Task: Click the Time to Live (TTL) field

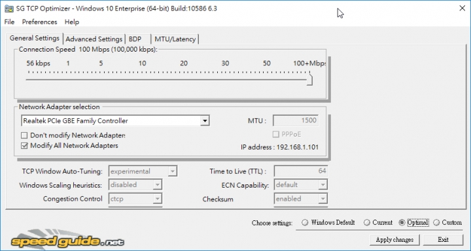Action: [x=300, y=171]
